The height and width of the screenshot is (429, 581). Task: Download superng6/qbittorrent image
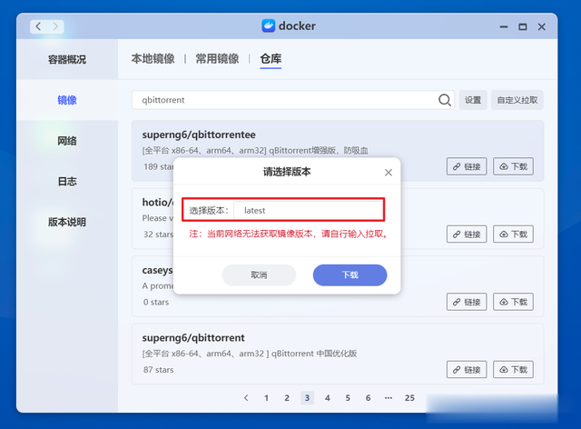tap(513, 370)
